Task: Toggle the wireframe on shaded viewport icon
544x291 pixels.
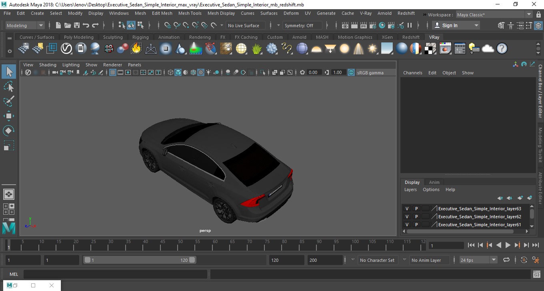Action: click(x=193, y=72)
